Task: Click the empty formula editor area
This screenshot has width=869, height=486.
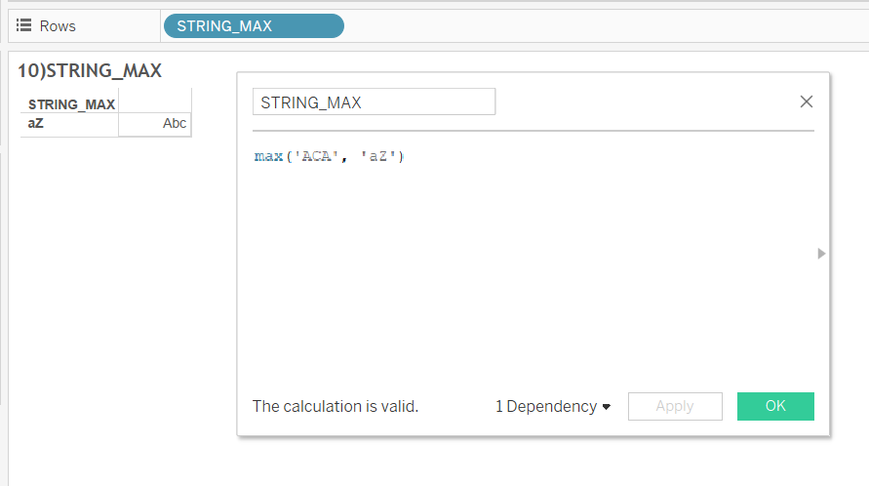Action: (533, 266)
